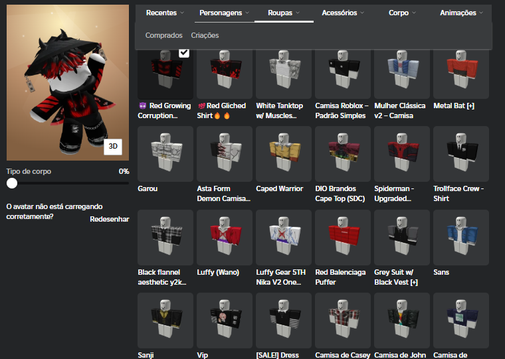Click the Metal Bat [+] item name
Viewport: 505px width, 359px height.
point(454,106)
